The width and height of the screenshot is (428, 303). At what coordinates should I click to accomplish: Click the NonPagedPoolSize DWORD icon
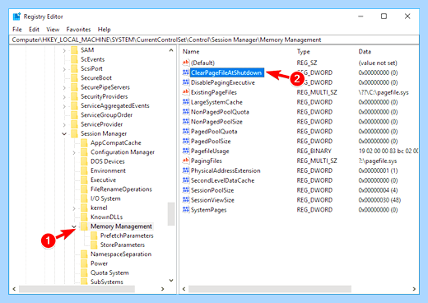[186, 121]
